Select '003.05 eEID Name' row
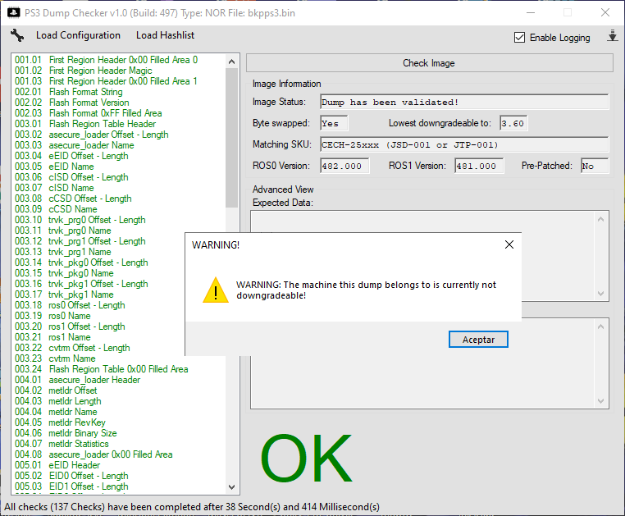Image resolution: width=625 pixels, height=516 pixels. (x=54, y=167)
